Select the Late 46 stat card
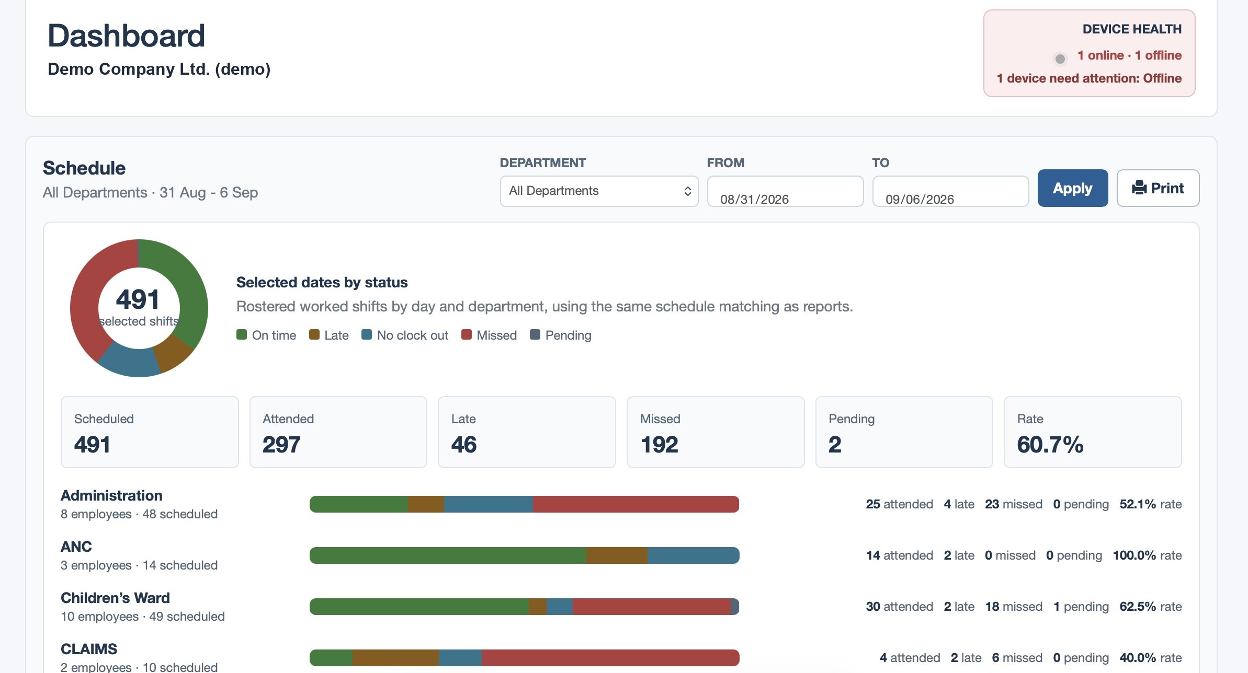Viewport: 1248px width, 673px height. 527,432
